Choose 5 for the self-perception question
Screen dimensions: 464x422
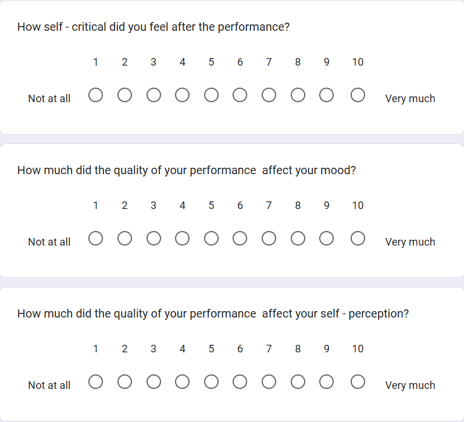pos(212,381)
